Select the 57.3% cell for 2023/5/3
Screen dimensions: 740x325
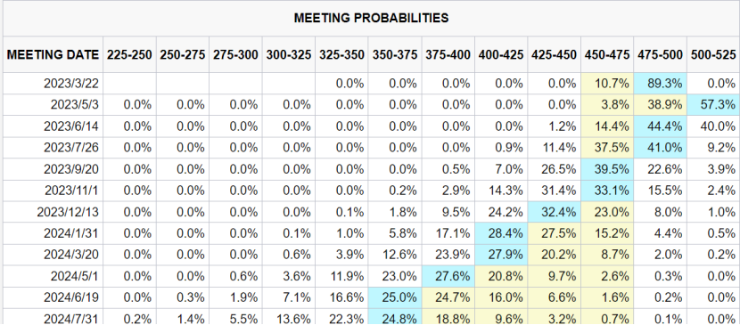(x=713, y=105)
